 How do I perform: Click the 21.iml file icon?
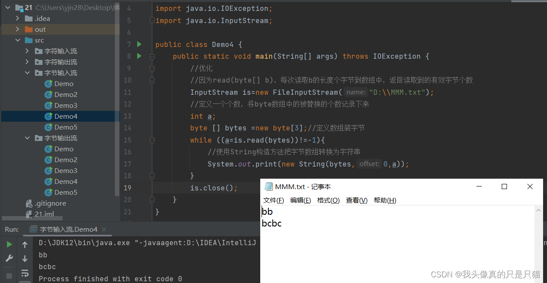[29, 214]
